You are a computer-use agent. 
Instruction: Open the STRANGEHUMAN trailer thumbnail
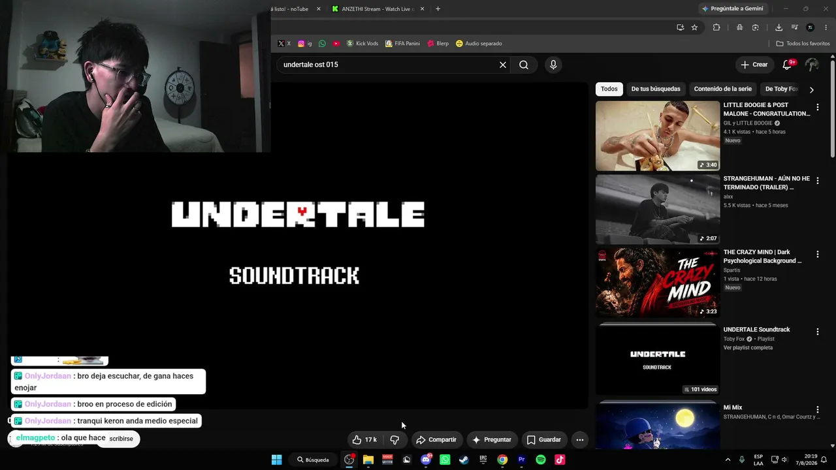point(658,210)
